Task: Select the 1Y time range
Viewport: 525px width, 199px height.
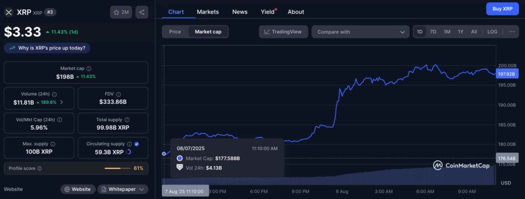Action: [x=461, y=32]
